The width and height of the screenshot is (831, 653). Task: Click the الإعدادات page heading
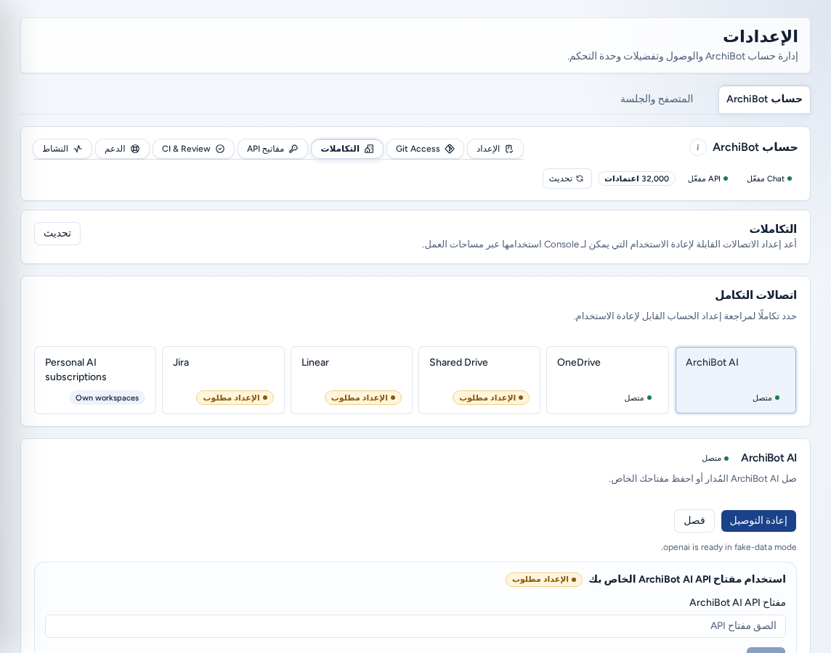pos(760,36)
